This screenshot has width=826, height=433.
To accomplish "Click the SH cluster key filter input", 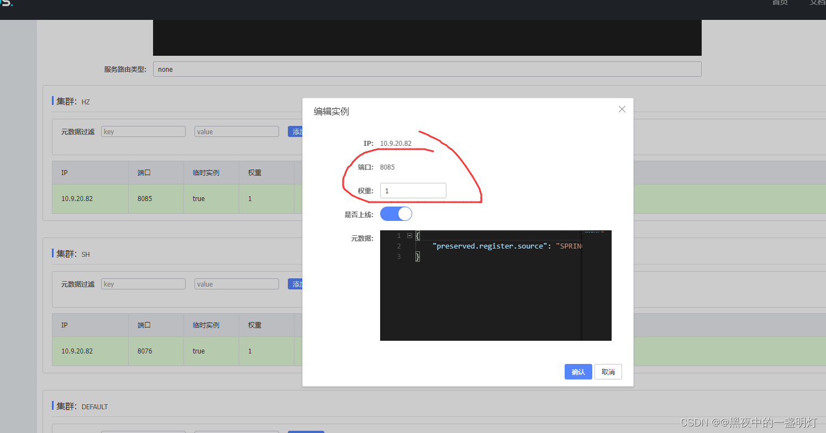I will [x=143, y=284].
